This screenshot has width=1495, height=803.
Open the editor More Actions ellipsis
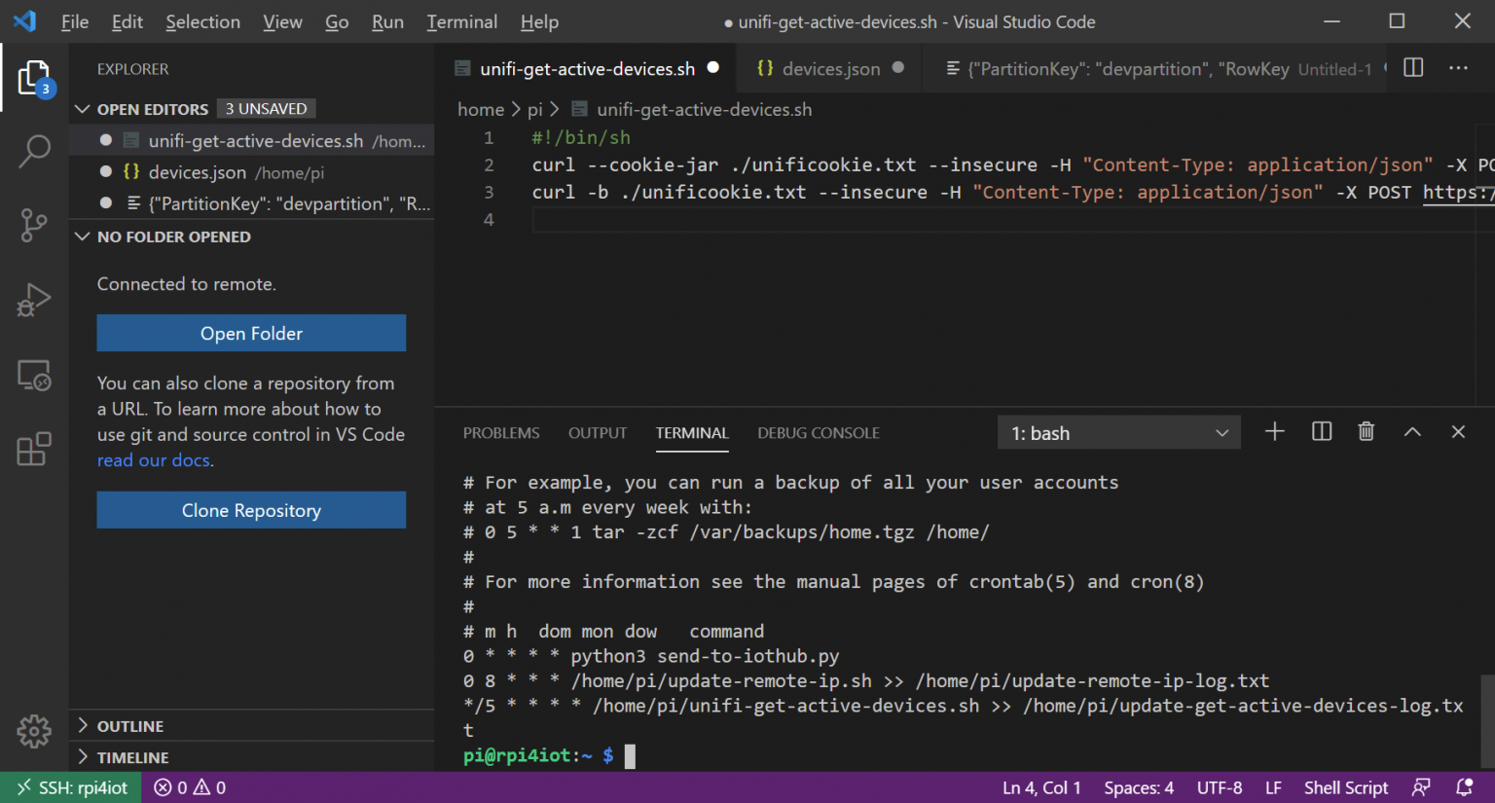(1458, 68)
